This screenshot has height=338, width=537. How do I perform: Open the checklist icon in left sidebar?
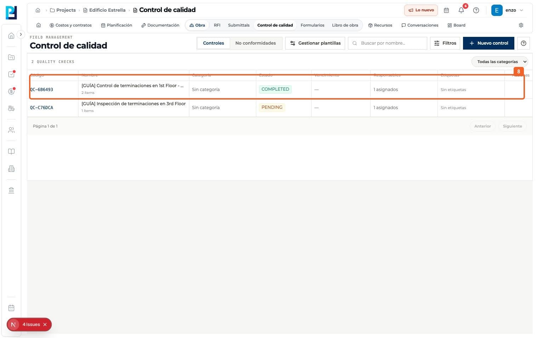pyautogui.click(x=11, y=74)
